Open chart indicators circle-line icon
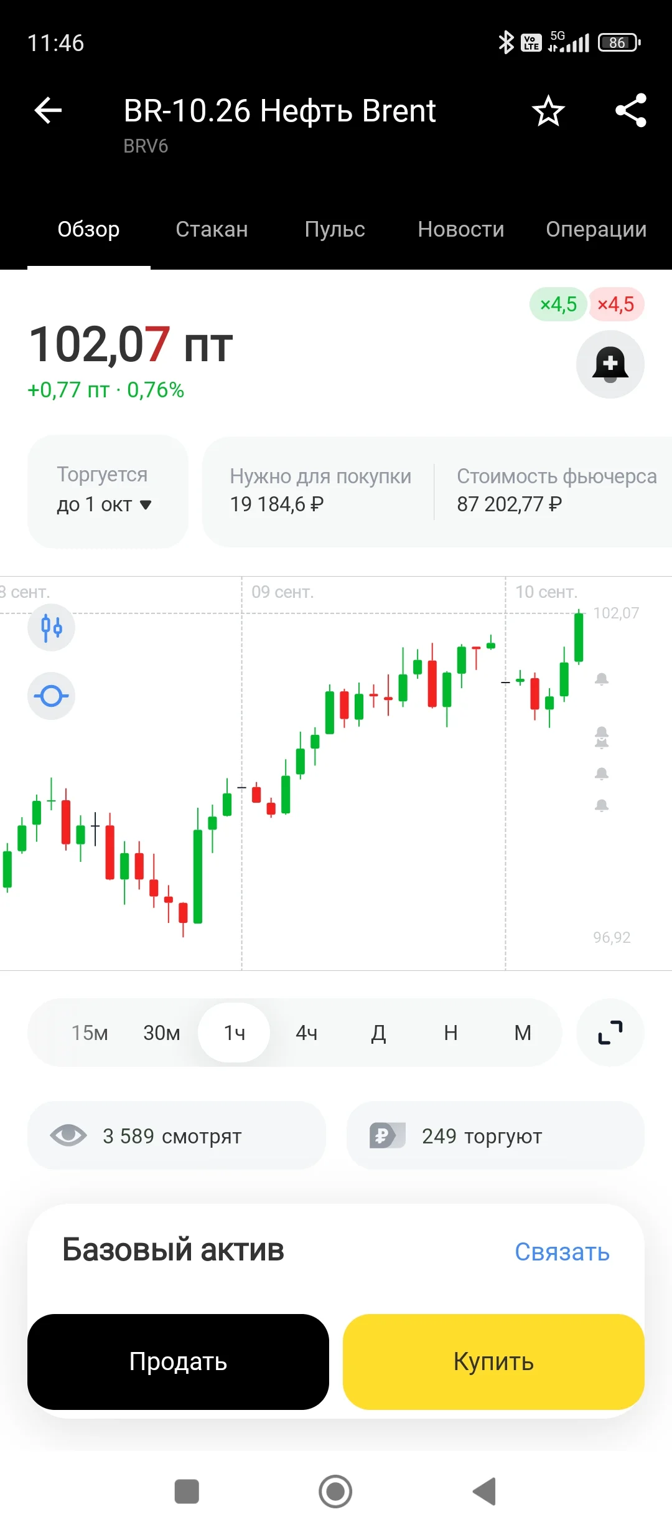672x1532 pixels. pyautogui.click(x=52, y=696)
